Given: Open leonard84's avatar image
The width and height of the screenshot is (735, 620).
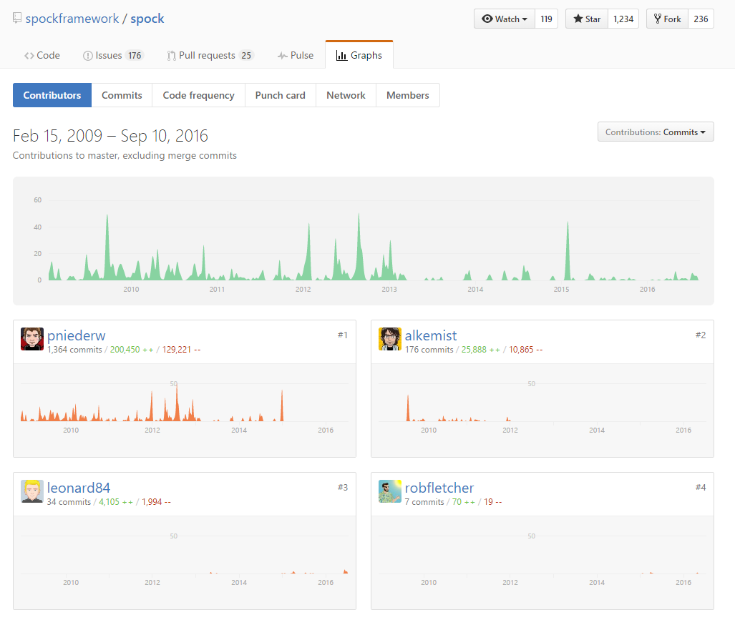Looking at the screenshot, I should 32,491.
